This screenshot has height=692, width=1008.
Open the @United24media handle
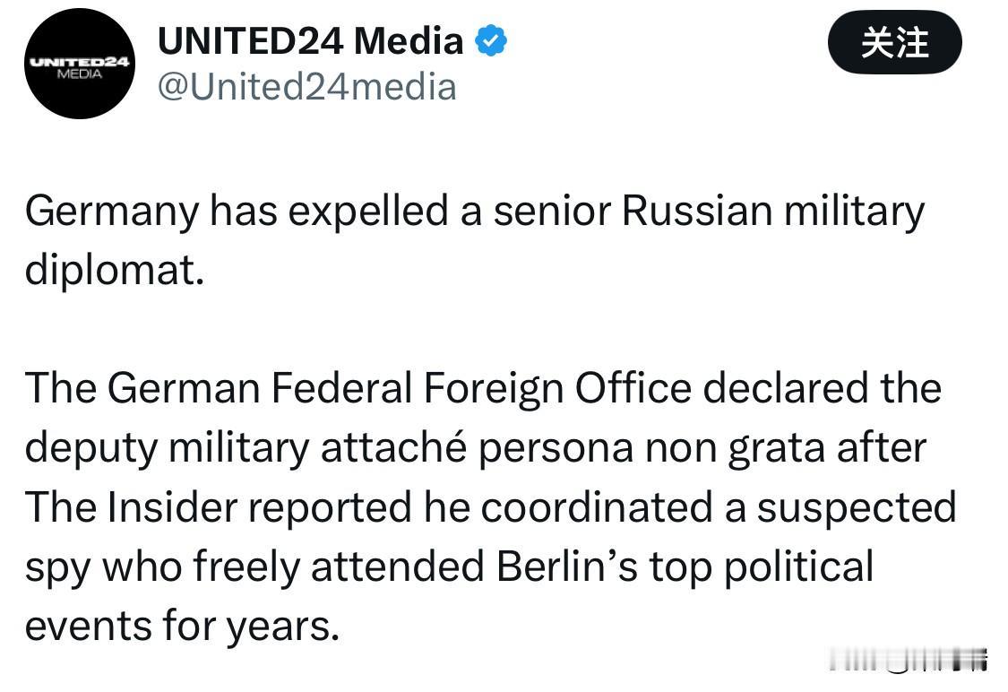click(306, 87)
